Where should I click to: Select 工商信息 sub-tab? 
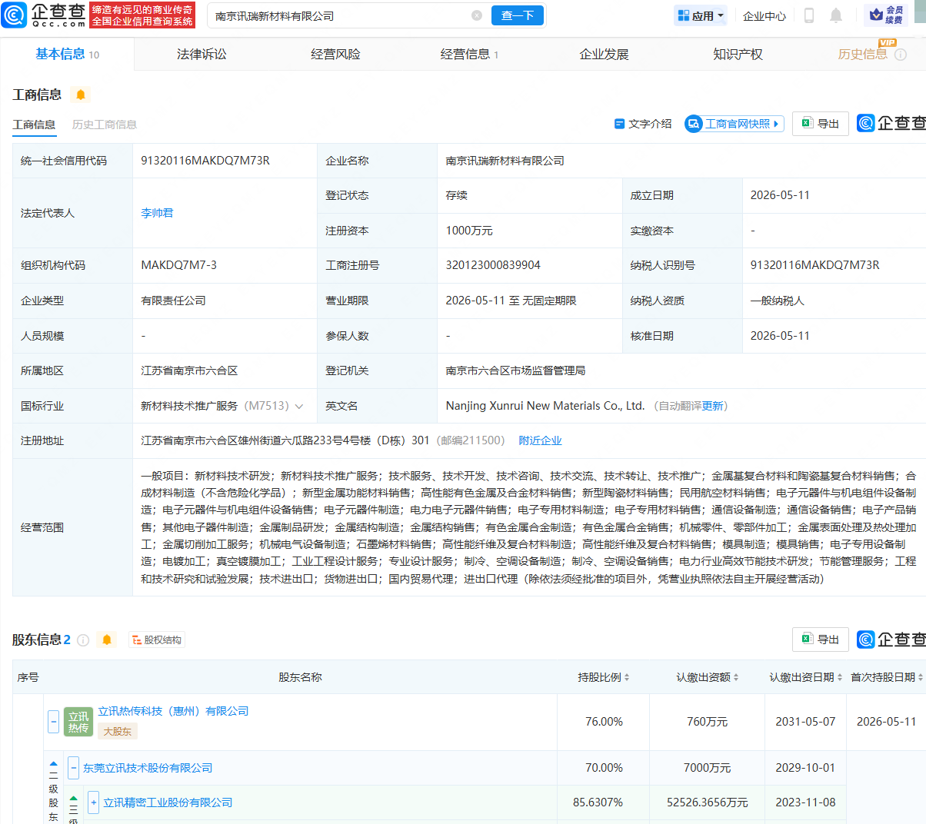click(34, 125)
